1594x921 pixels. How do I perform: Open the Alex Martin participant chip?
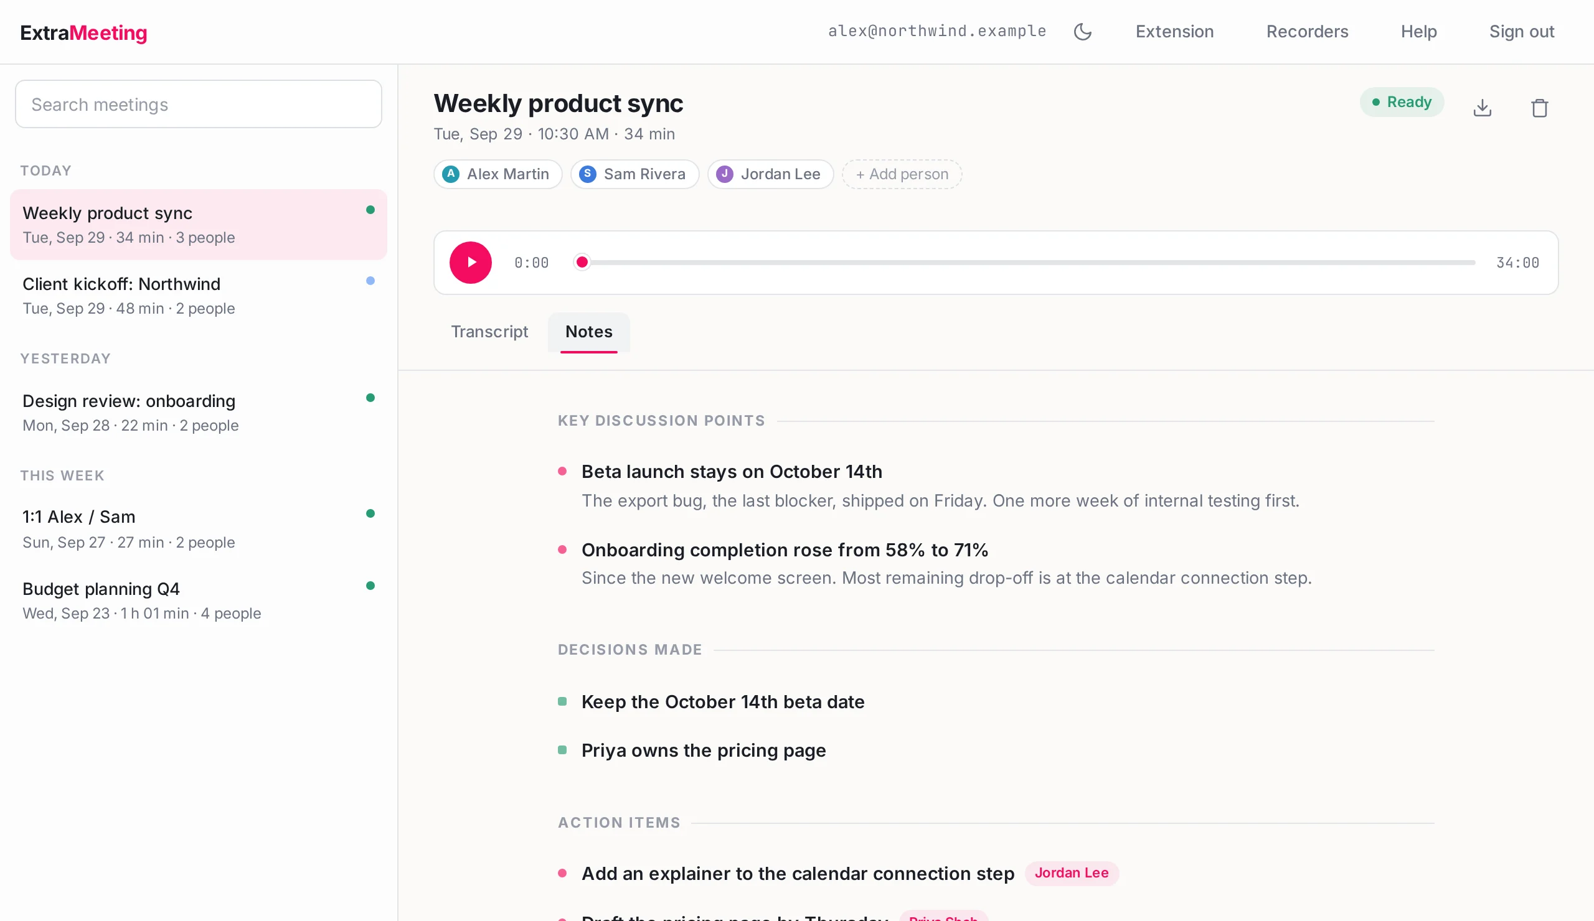pos(497,174)
